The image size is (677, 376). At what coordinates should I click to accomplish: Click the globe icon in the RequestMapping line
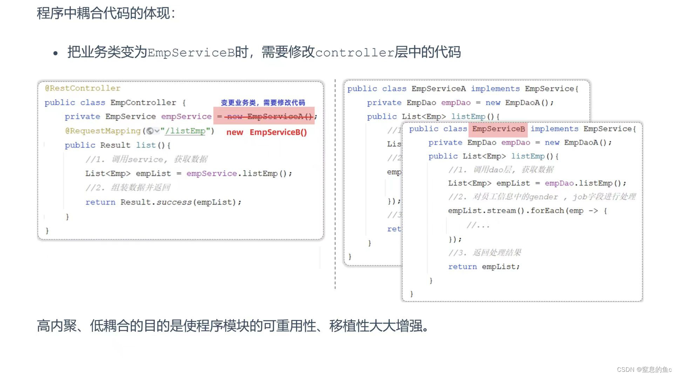[150, 131]
